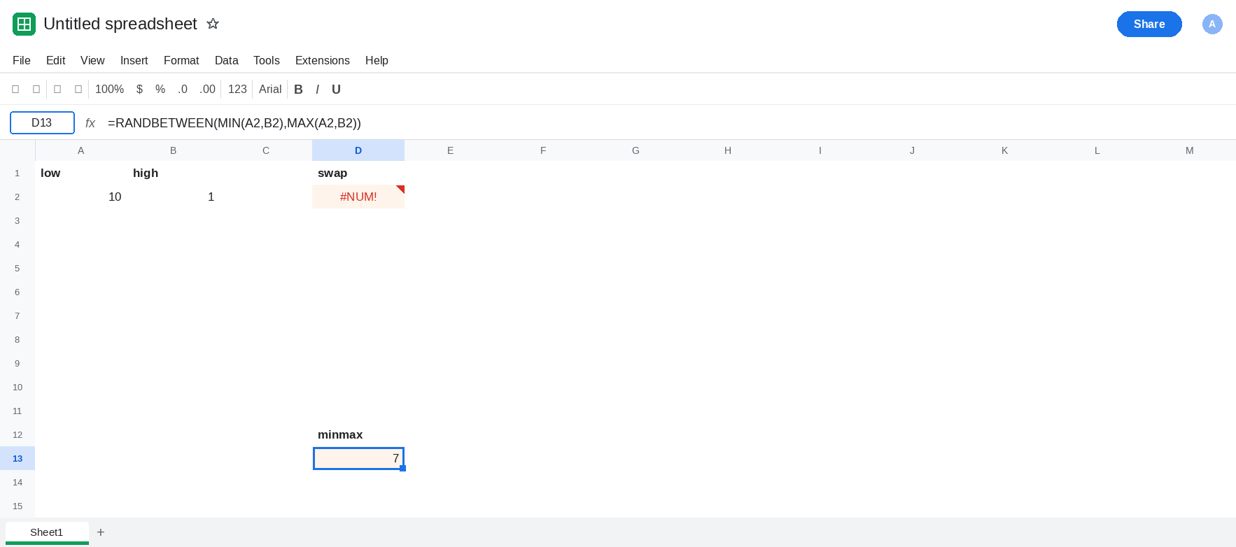Open the 123 number format dropdown
Screen dimensions: 1236x547
237,90
